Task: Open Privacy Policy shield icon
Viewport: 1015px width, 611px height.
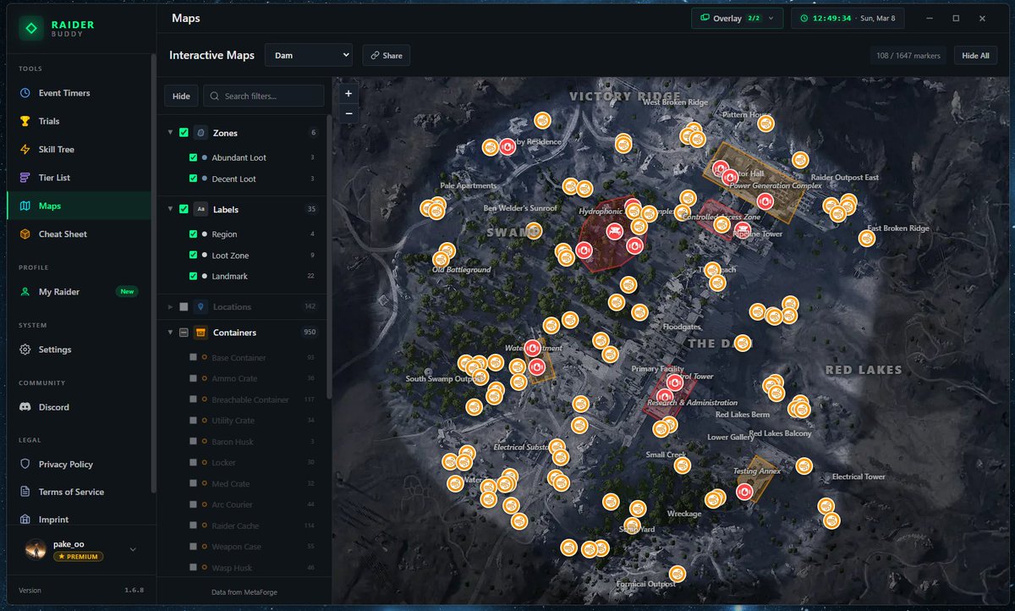Action: [x=25, y=464]
